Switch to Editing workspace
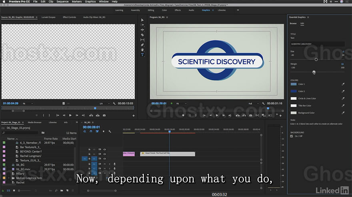 coord(151,10)
